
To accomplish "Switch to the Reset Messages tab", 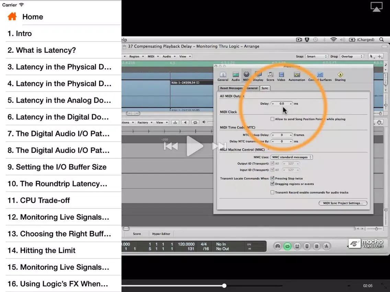I will tap(231, 88).
